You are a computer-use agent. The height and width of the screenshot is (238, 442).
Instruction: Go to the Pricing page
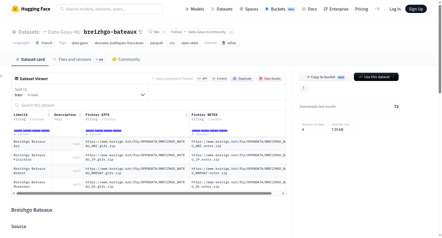362,9
